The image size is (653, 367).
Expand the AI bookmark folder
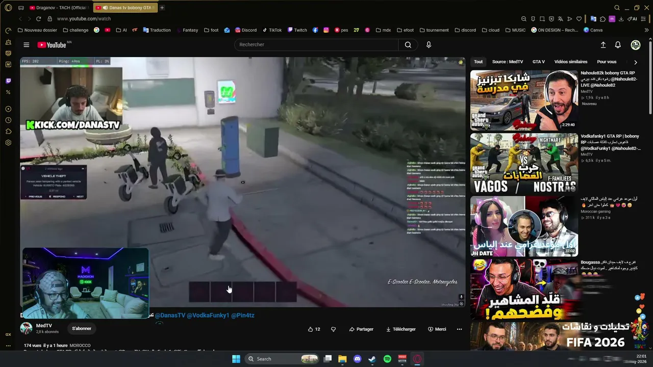(x=121, y=30)
